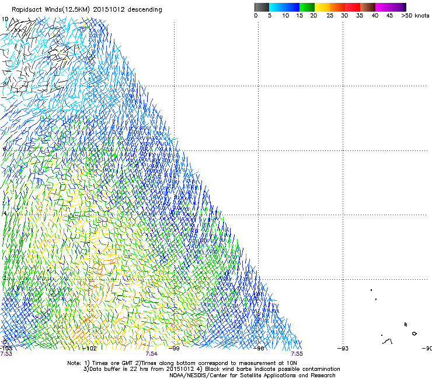
Task: Click the gray 0-5 knots legend swatch
Action: (x=262, y=7)
